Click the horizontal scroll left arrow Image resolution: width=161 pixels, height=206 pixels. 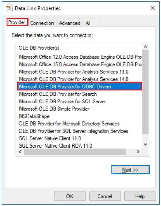(x=20, y=152)
